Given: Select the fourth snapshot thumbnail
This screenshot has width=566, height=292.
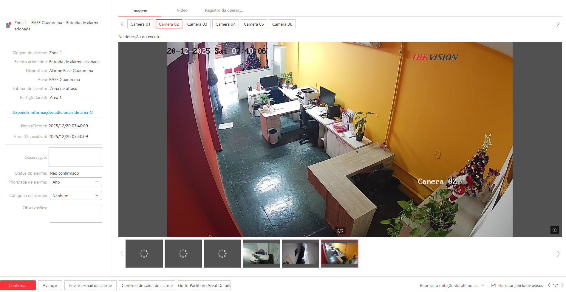Looking at the screenshot, I should tap(261, 254).
